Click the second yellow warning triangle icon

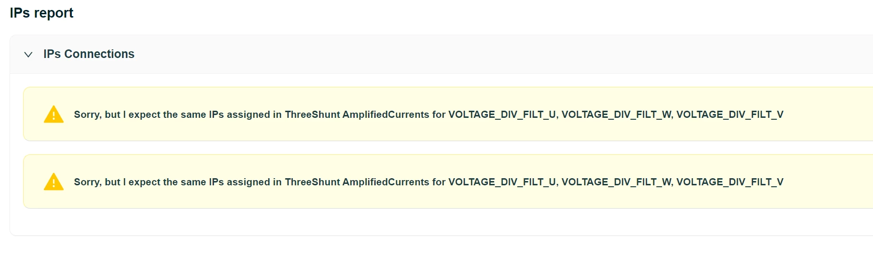[54, 182]
